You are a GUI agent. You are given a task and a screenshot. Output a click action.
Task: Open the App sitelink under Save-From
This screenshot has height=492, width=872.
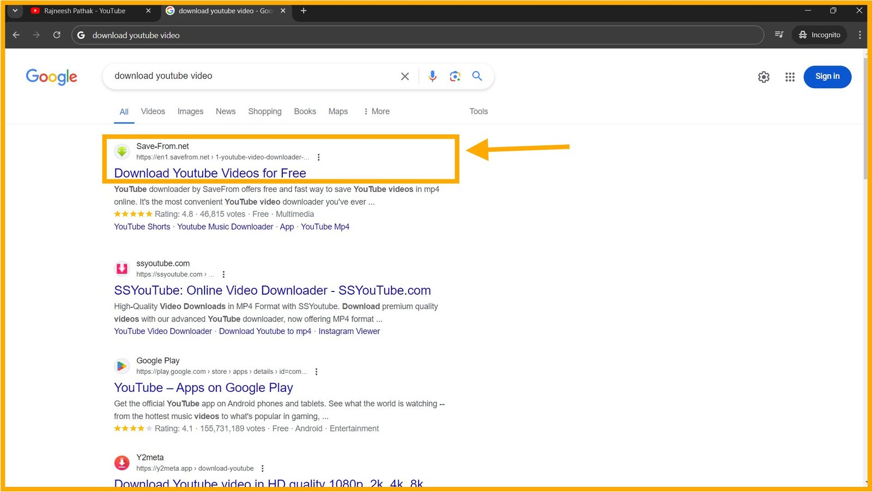[287, 227]
